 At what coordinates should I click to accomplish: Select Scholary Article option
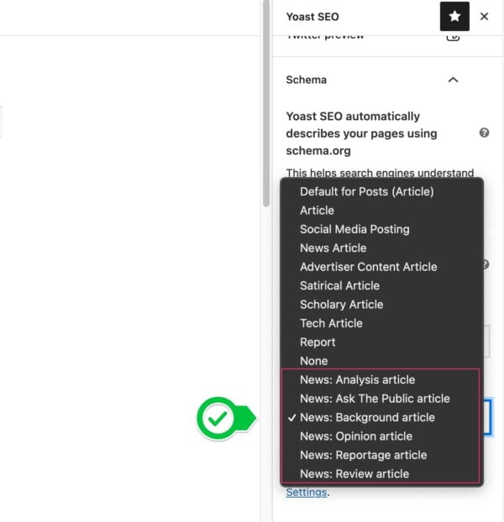coord(341,305)
